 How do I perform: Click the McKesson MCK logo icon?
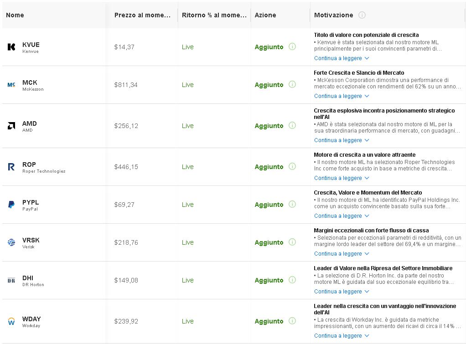click(x=11, y=85)
